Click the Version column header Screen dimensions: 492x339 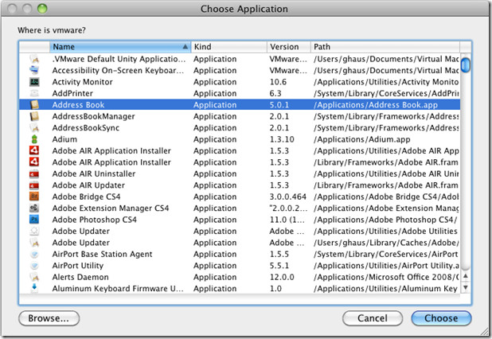(289, 47)
